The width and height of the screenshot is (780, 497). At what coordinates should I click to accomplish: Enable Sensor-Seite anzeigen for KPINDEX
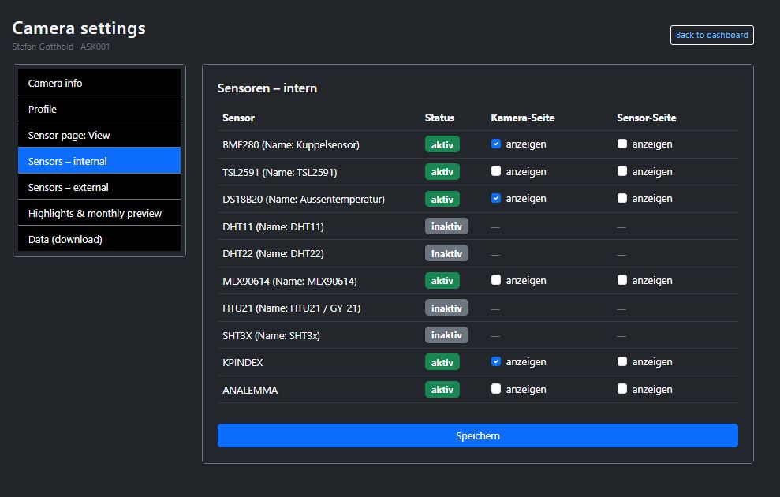pyautogui.click(x=622, y=361)
